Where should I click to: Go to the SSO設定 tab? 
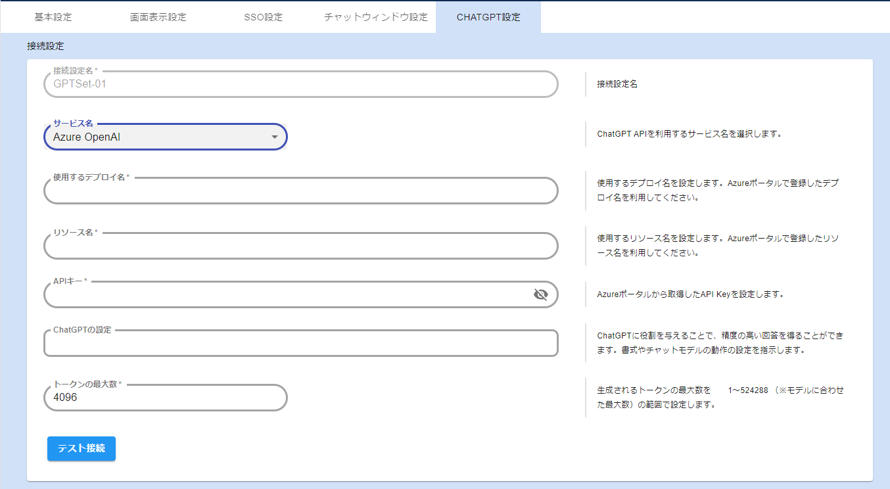(x=263, y=17)
